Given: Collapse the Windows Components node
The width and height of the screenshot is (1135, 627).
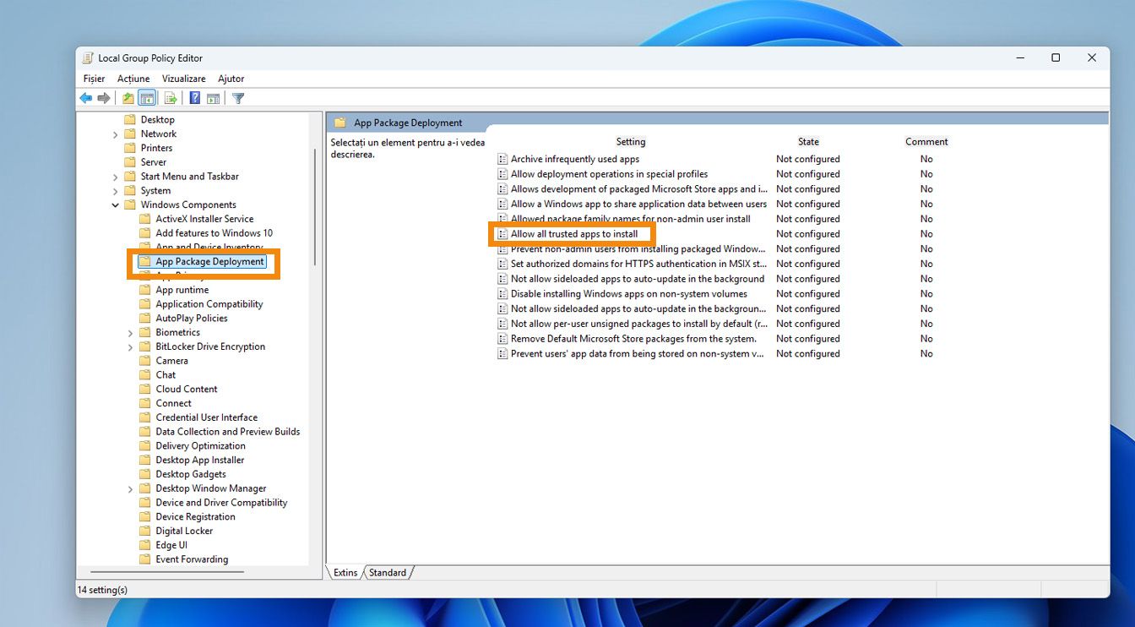Looking at the screenshot, I should click(116, 205).
